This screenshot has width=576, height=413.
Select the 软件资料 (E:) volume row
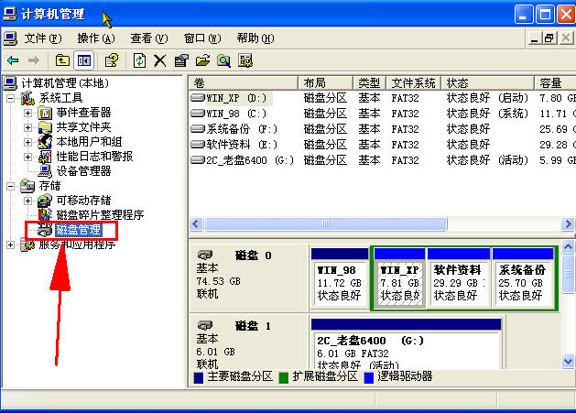(x=382, y=145)
